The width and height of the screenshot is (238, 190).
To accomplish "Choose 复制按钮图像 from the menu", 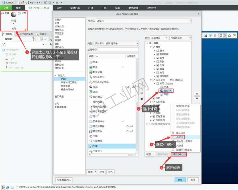I will tap(183, 106).
